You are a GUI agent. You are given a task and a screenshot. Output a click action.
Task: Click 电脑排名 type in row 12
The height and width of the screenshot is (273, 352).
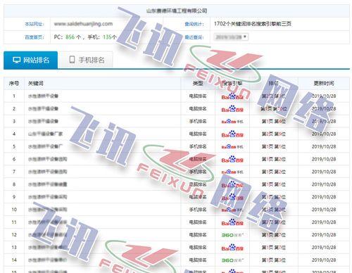(198, 235)
